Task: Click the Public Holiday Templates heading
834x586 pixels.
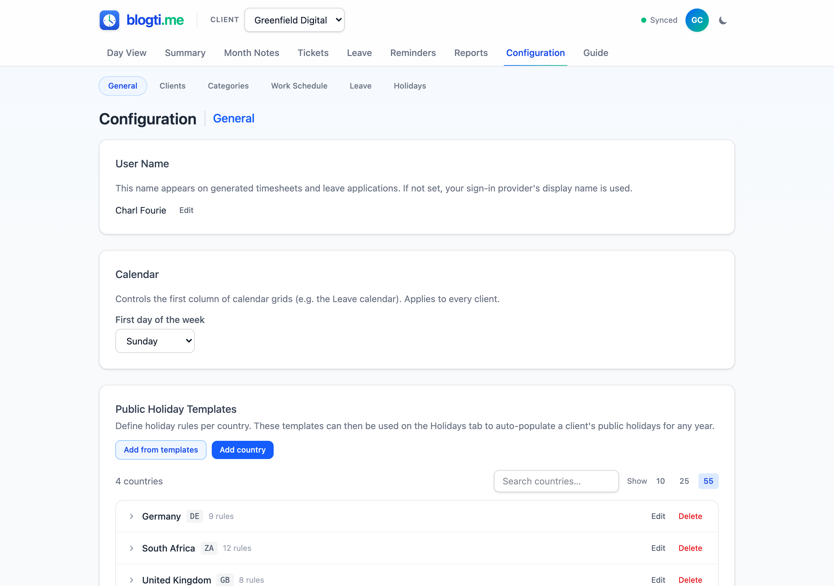Action: 176,409
